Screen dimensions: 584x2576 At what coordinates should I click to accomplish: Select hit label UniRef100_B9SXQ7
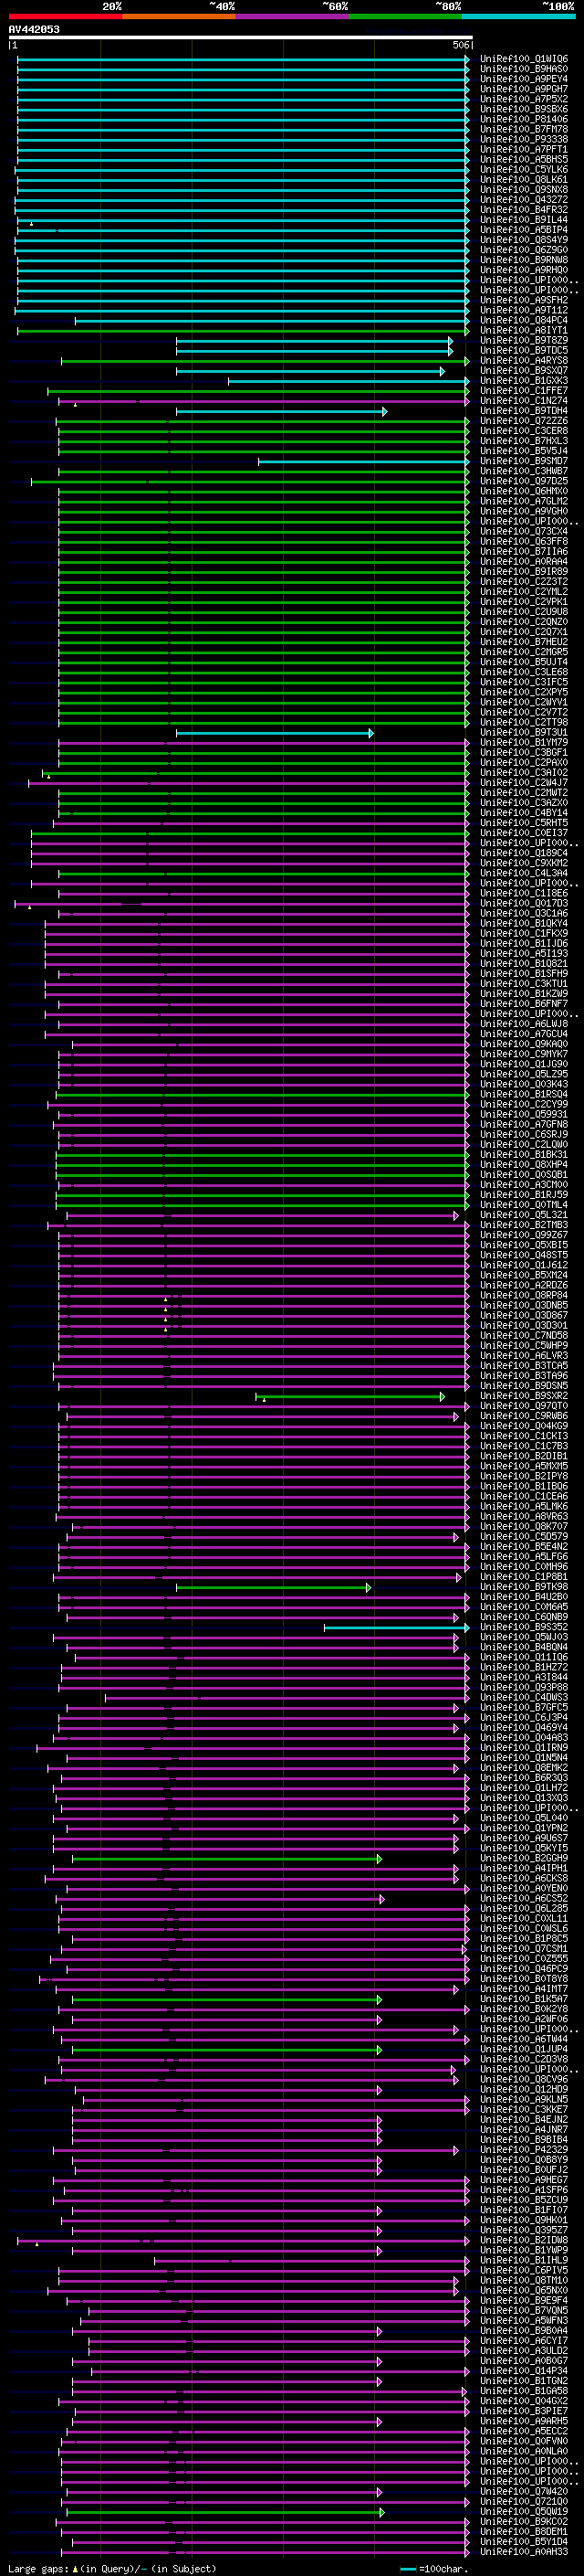pos(523,370)
